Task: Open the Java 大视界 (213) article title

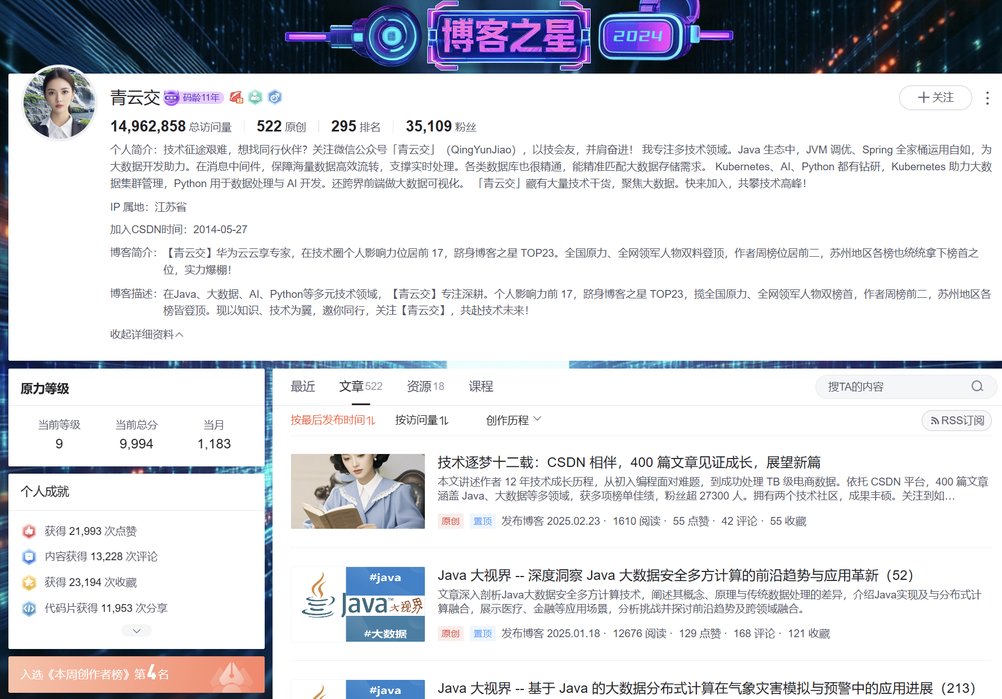Action: click(x=706, y=688)
